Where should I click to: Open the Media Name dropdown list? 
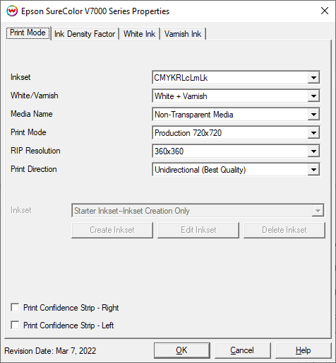313,115
